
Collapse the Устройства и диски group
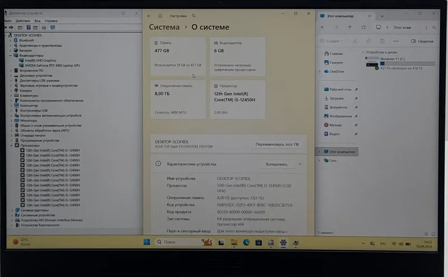click(363, 52)
